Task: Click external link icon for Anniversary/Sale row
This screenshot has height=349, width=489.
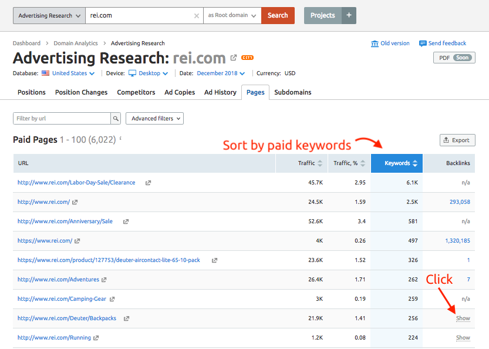Action: click(x=126, y=222)
